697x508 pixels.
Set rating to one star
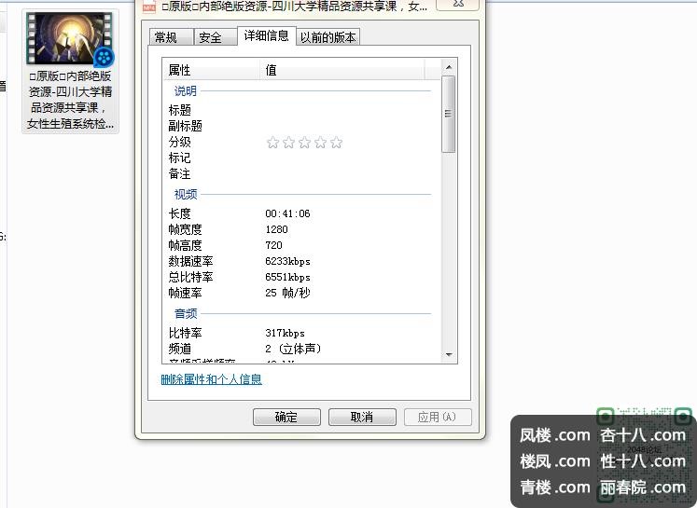pos(272,143)
